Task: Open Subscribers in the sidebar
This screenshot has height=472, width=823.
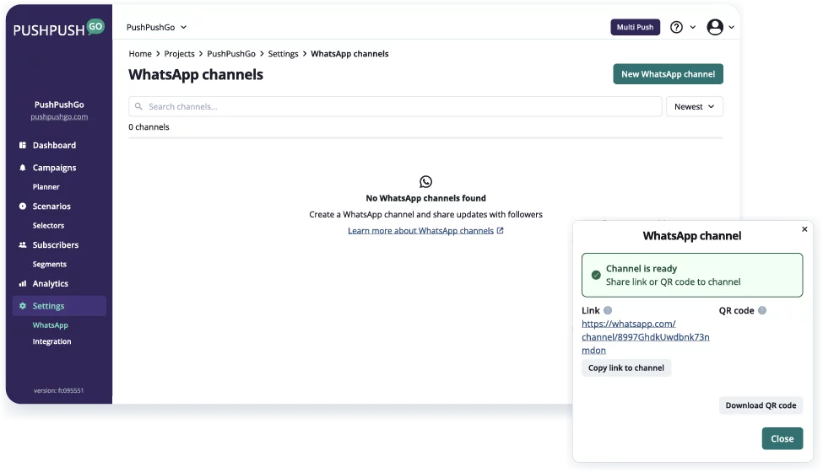Action: 56,245
